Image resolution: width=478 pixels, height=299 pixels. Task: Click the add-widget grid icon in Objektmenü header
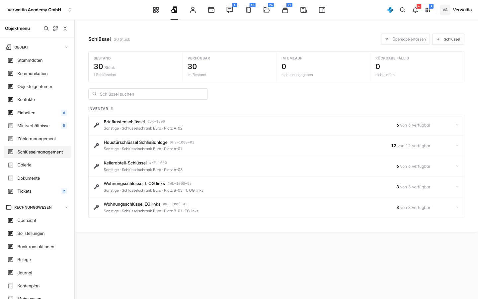coord(56,29)
